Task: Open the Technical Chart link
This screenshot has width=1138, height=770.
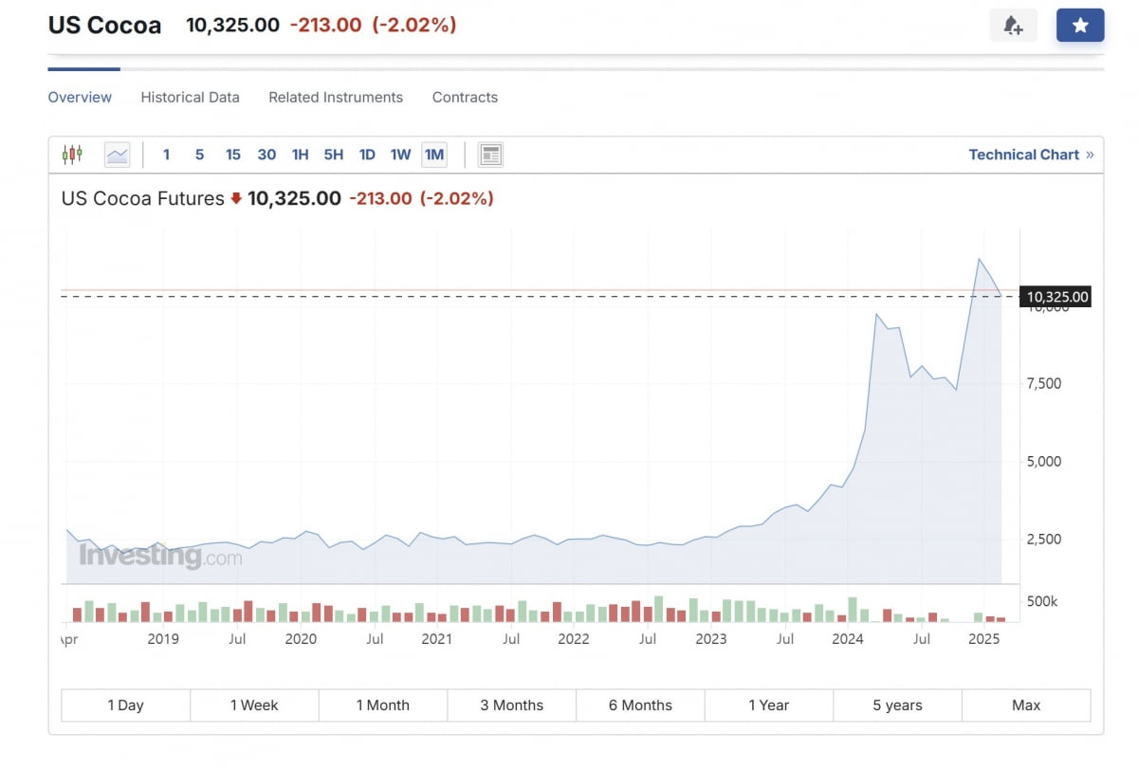Action: (x=1030, y=155)
